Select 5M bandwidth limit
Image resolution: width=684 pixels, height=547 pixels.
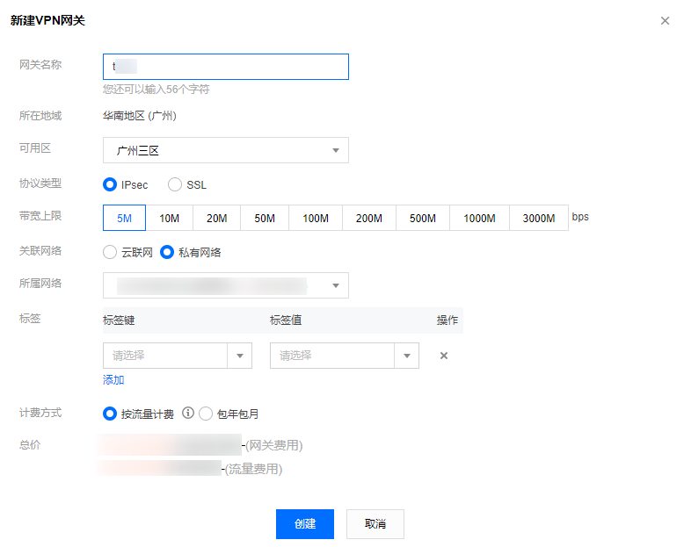pos(124,218)
